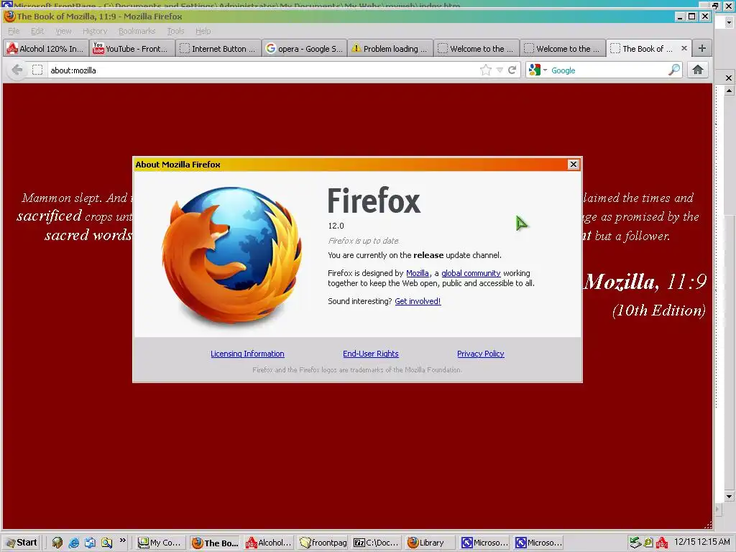Close The Book of Mozilla tab

pos(684,48)
